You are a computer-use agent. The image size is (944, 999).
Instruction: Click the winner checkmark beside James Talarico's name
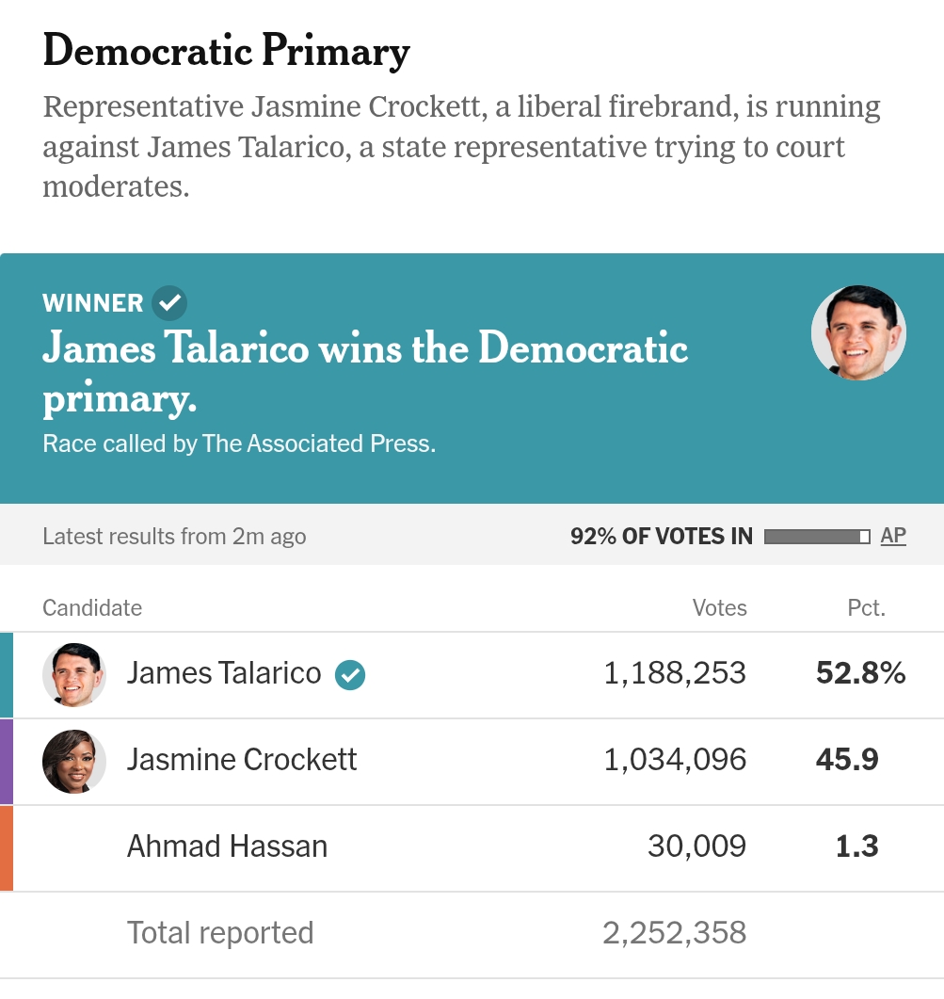coord(350,674)
